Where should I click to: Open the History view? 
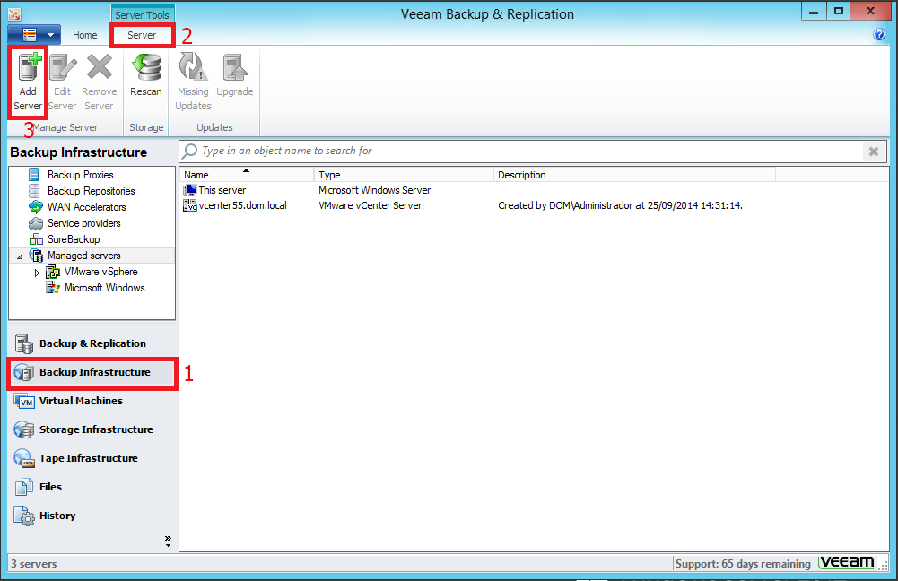pyautogui.click(x=92, y=516)
